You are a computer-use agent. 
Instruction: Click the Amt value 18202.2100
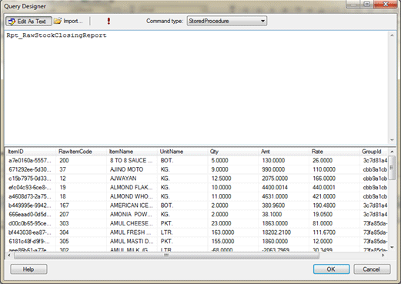[x=284, y=232]
